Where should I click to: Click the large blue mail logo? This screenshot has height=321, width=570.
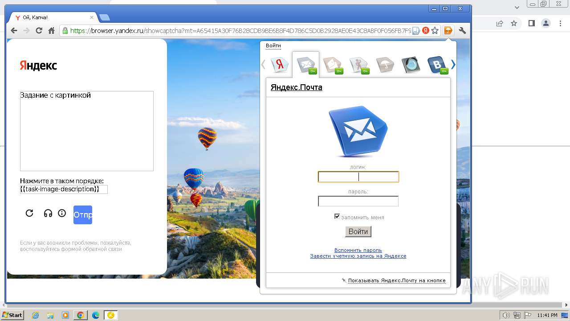tap(358, 132)
